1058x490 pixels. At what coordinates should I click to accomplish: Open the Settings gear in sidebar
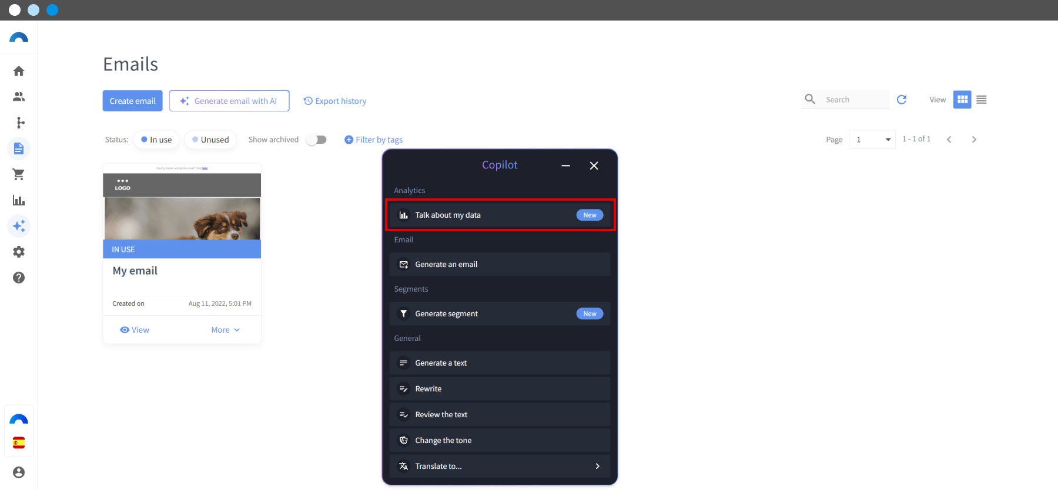[x=19, y=252]
